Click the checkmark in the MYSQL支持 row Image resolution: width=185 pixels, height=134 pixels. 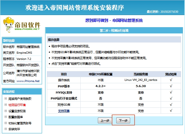tap(171, 92)
